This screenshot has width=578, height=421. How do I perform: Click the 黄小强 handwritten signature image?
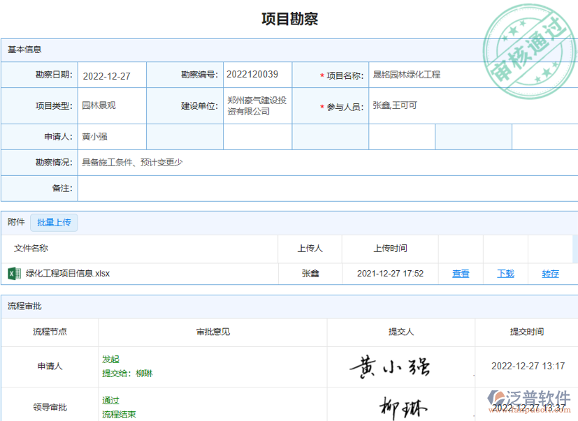pyautogui.click(x=390, y=366)
